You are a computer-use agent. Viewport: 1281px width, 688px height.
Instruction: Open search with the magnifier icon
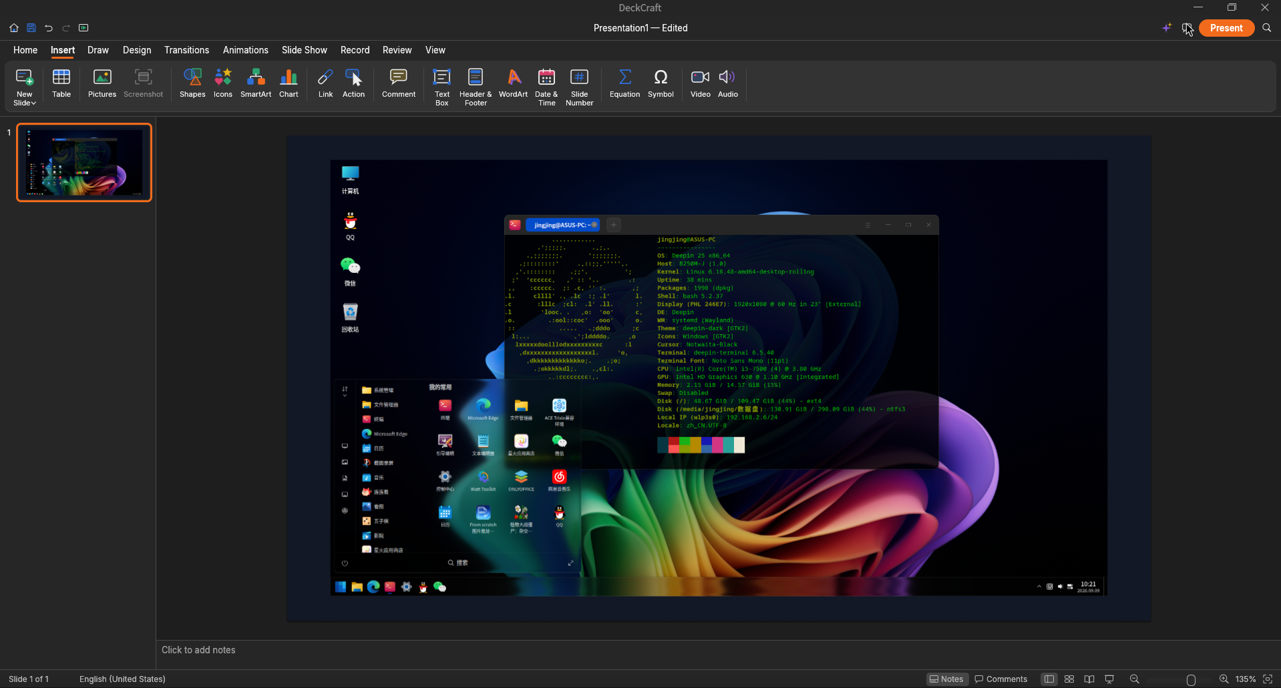[x=1266, y=28]
